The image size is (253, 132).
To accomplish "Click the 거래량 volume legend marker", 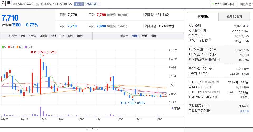I will click(x=172, y=108).
